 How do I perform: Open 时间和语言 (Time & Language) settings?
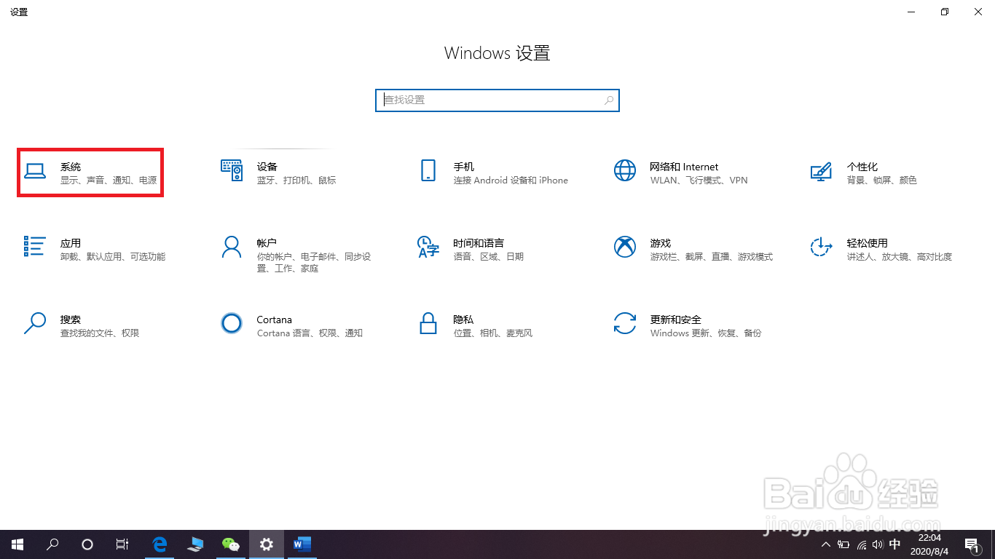click(x=471, y=249)
